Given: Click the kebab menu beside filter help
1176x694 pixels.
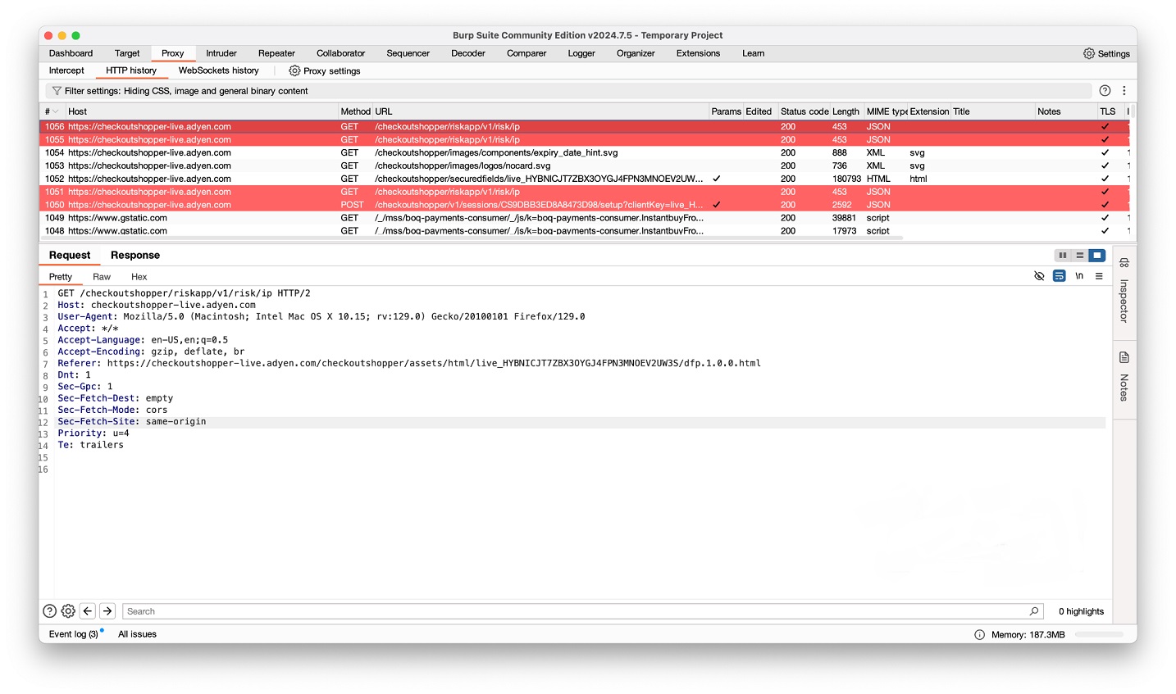Looking at the screenshot, I should 1124,90.
